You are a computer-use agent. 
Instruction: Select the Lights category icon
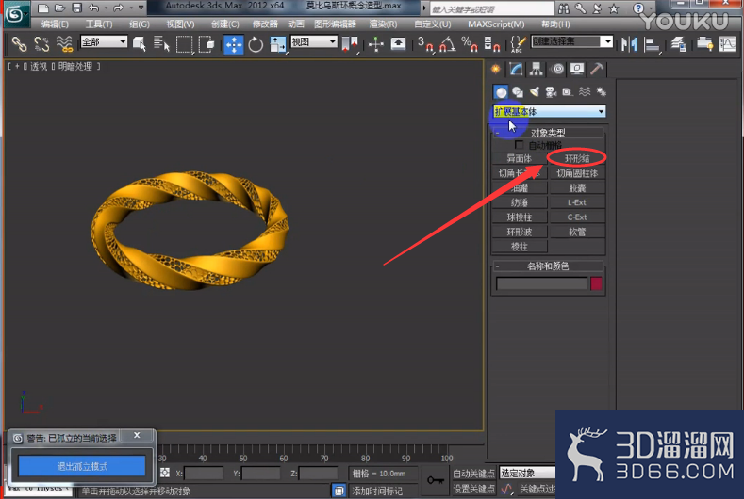click(535, 92)
